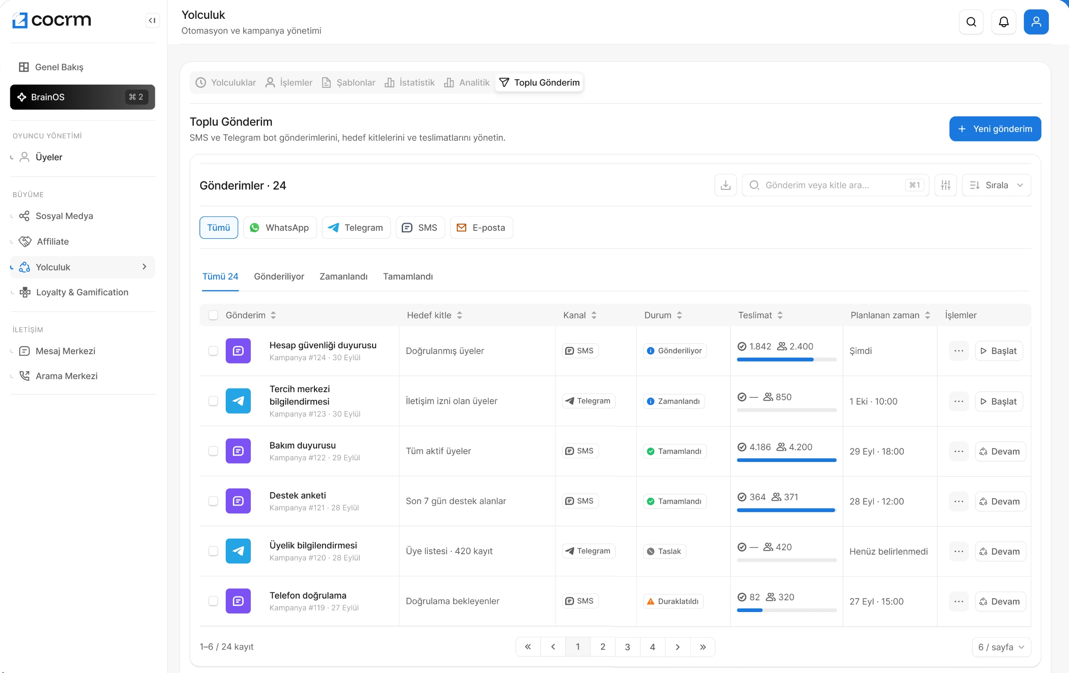Open notifications bell
This screenshot has height=673, width=1069.
tap(1004, 22)
